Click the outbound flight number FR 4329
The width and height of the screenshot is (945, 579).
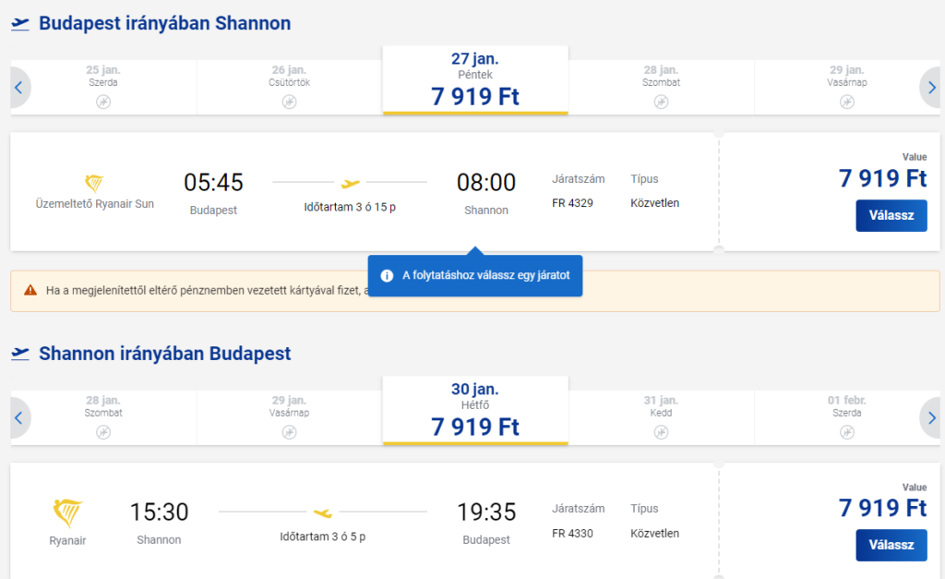pyautogui.click(x=572, y=203)
